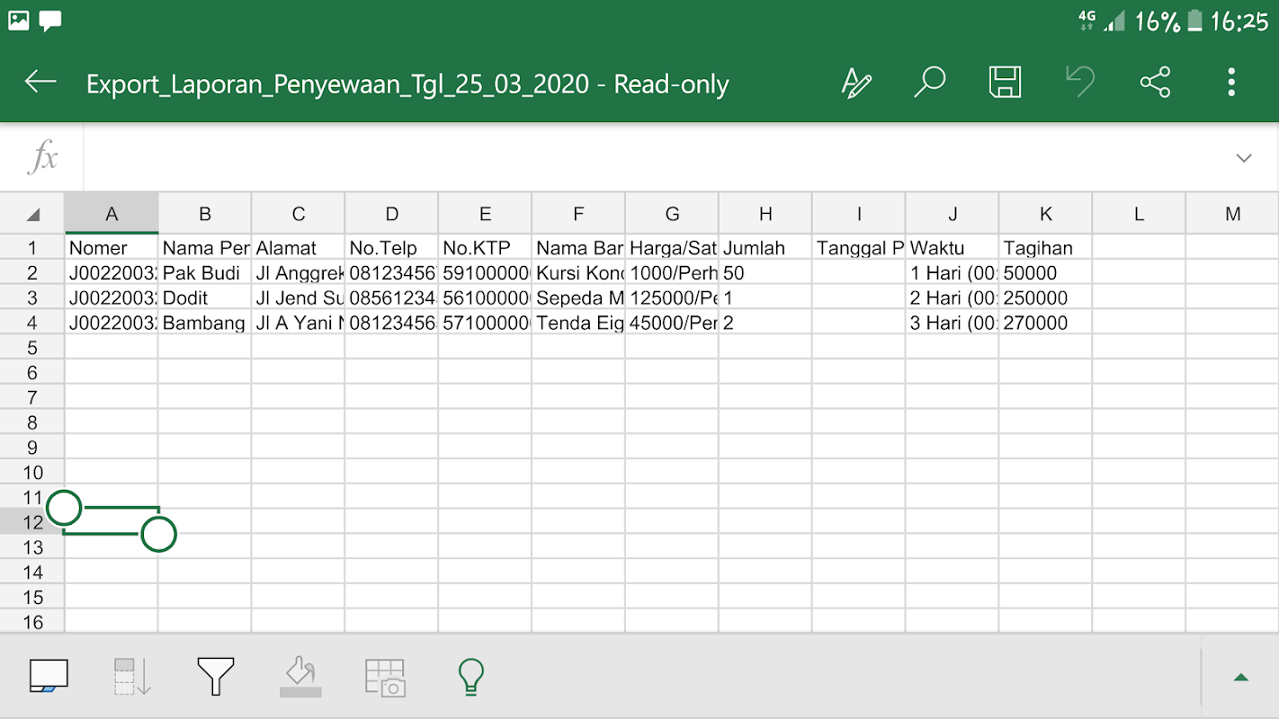Screen dimensions: 1279x719
Task: Select row header 5
Action: tap(32, 347)
